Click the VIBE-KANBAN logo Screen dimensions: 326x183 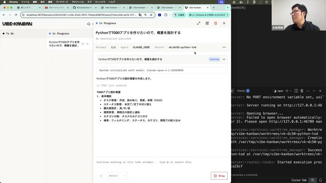17,24
